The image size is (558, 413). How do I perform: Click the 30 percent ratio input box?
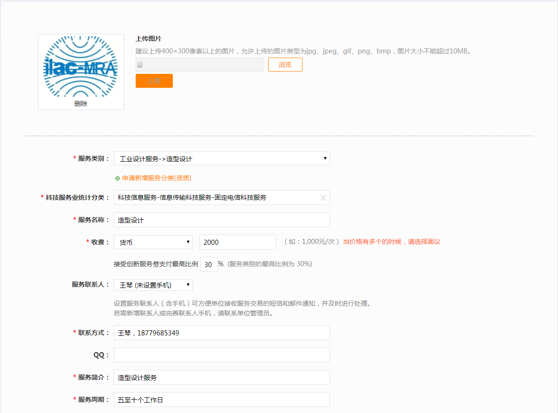tap(209, 264)
